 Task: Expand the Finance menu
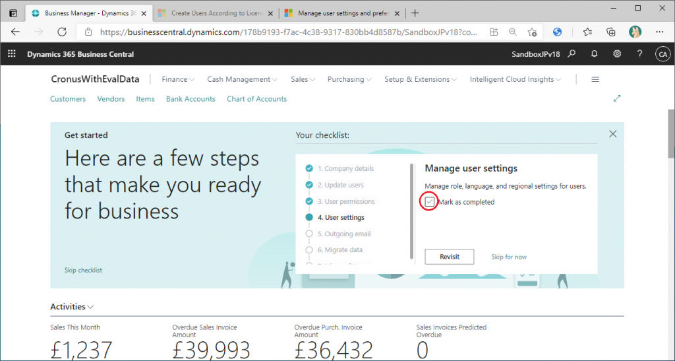[x=178, y=79]
